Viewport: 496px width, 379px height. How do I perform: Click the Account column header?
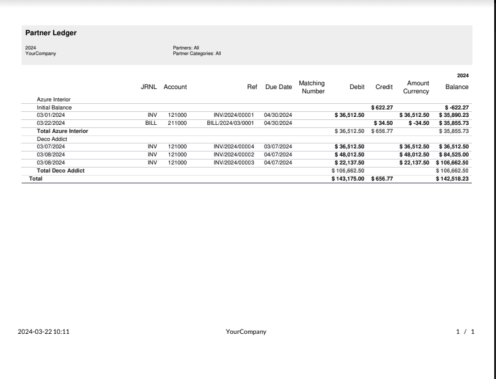[175, 87]
